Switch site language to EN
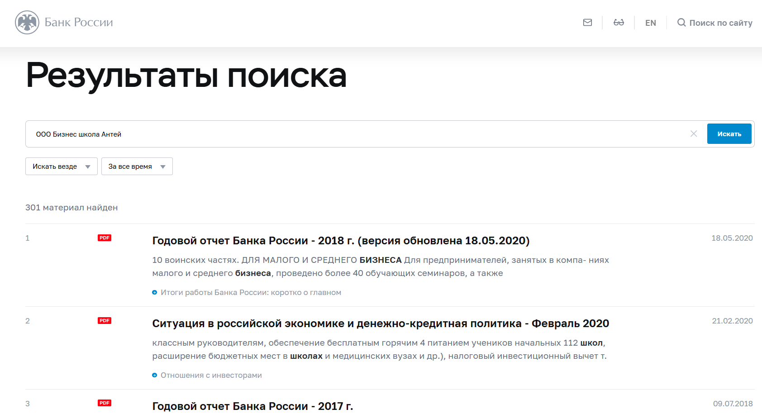The image size is (762, 414). [x=651, y=23]
